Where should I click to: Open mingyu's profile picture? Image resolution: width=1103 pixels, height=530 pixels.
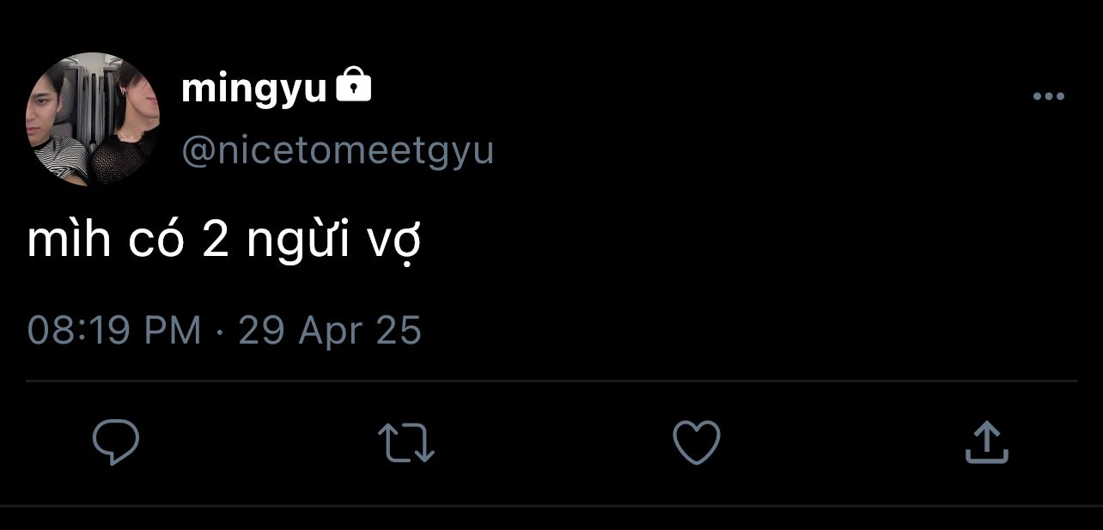coord(93,119)
